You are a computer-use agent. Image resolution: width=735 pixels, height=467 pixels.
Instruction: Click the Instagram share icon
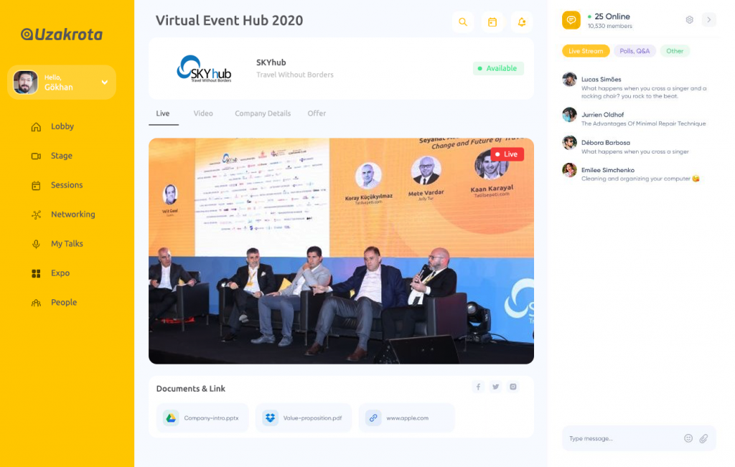(513, 387)
